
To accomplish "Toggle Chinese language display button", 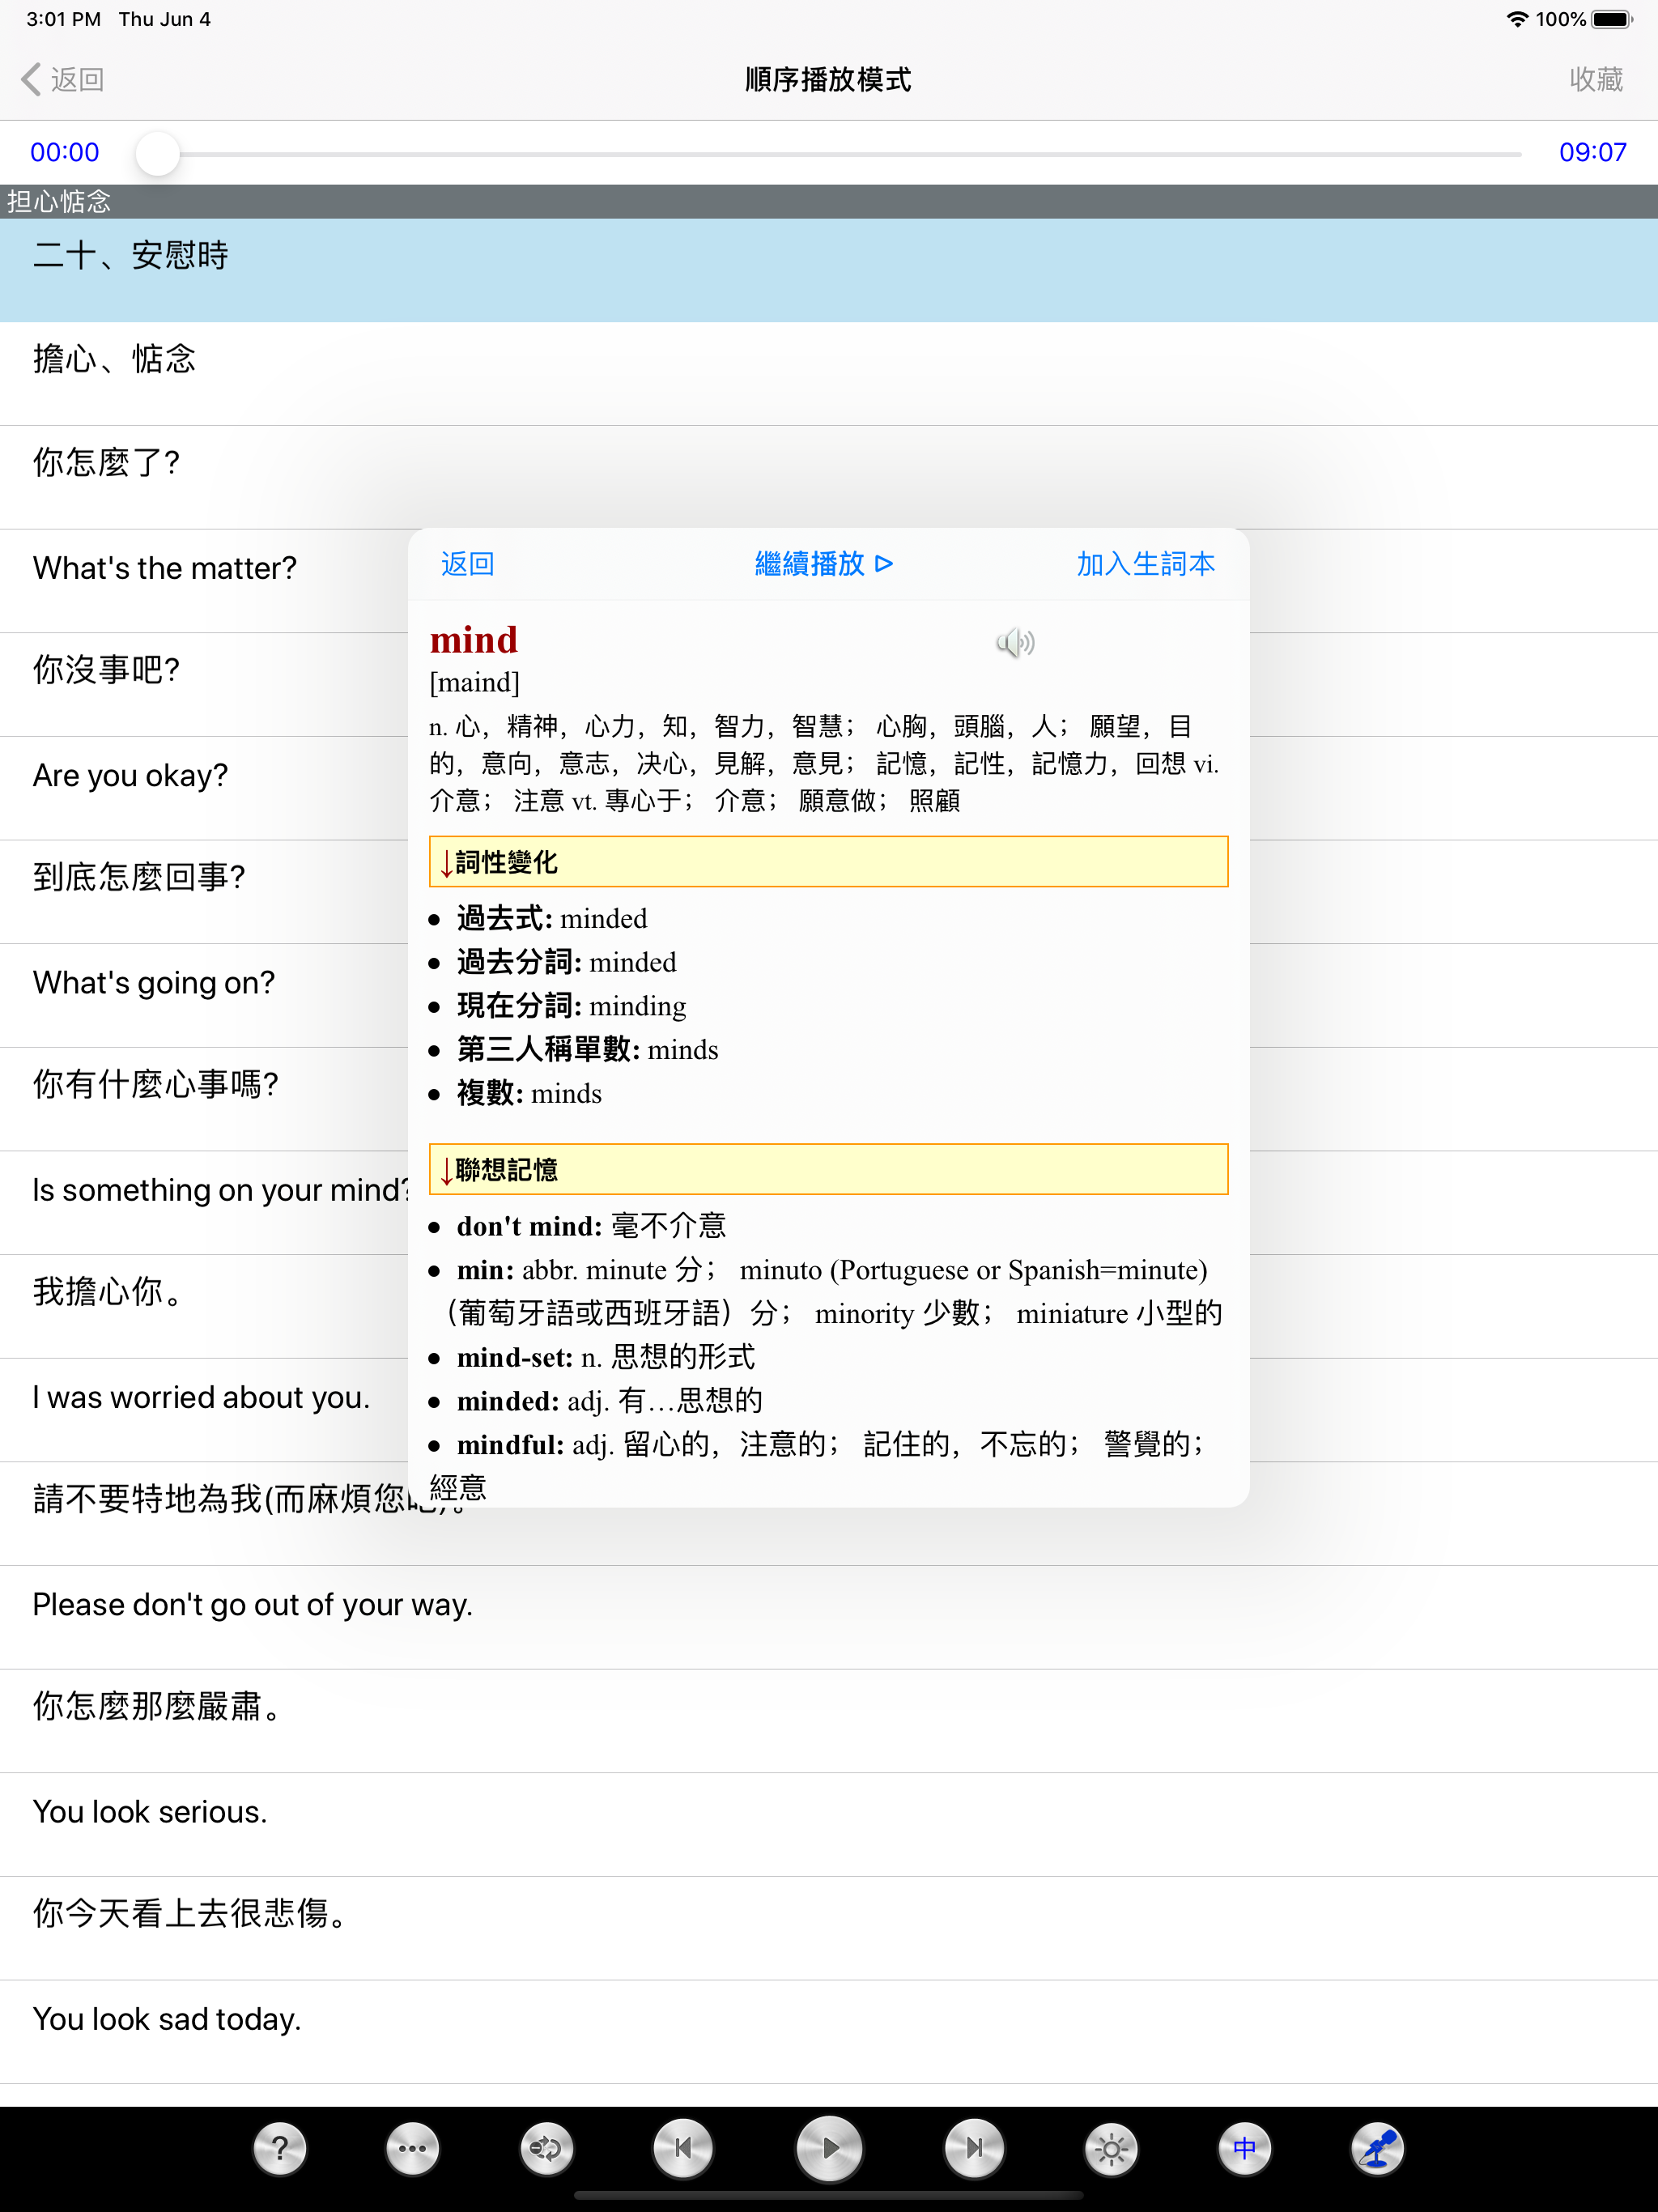I will [x=1244, y=2148].
